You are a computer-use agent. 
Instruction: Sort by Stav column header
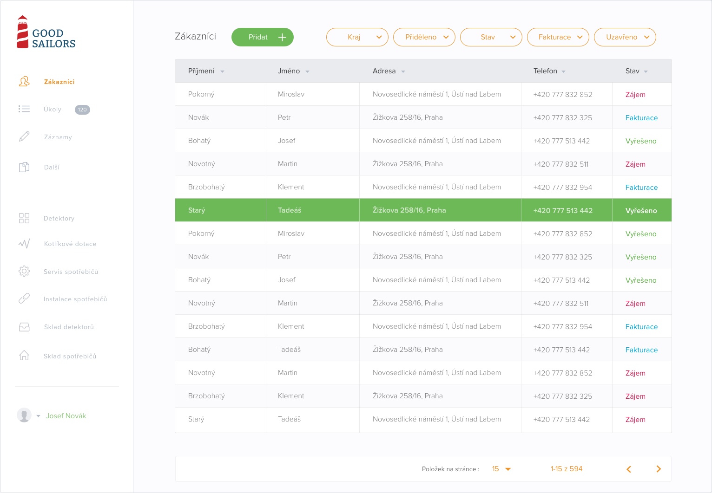637,71
